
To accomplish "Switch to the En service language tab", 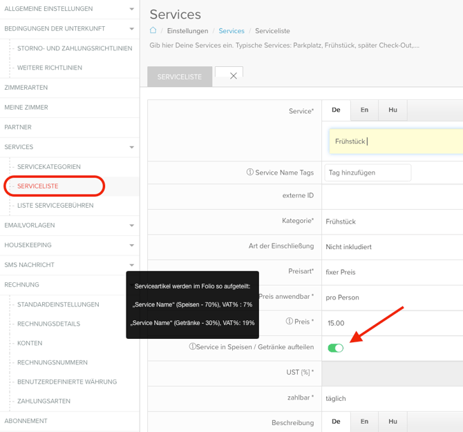I will (364, 110).
